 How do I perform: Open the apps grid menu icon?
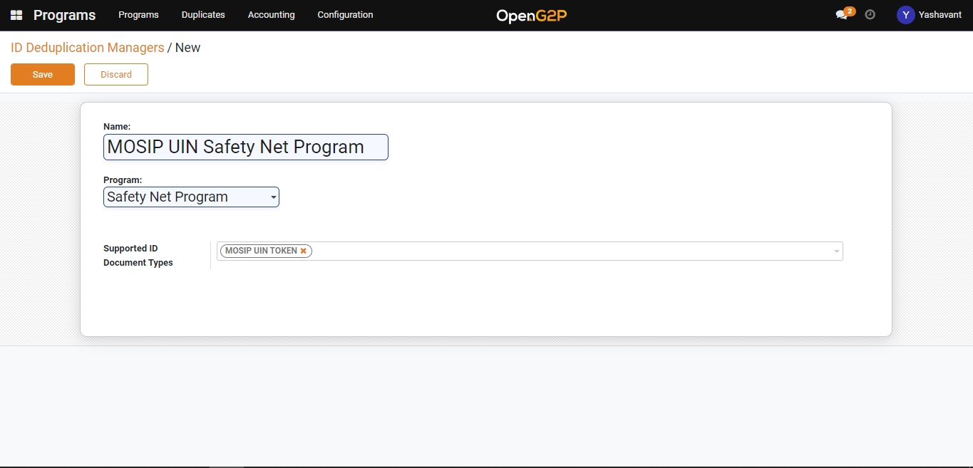point(16,15)
